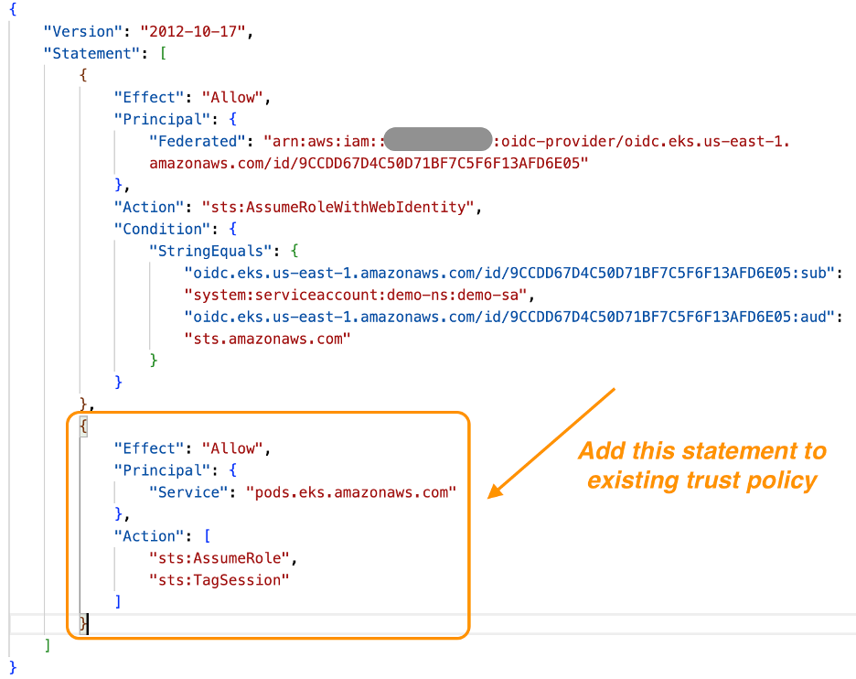Click the green closing brace of StringEquals
The width and height of the screenshot is (856, 679).
(154, 360)
